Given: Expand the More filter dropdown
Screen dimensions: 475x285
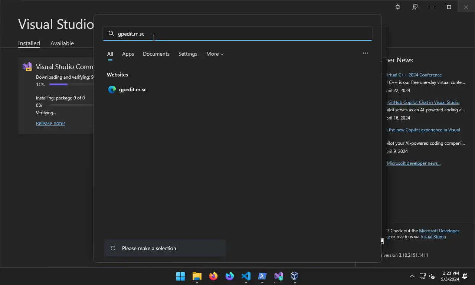Looking at the screenshot, I should [x=215, y=54].
